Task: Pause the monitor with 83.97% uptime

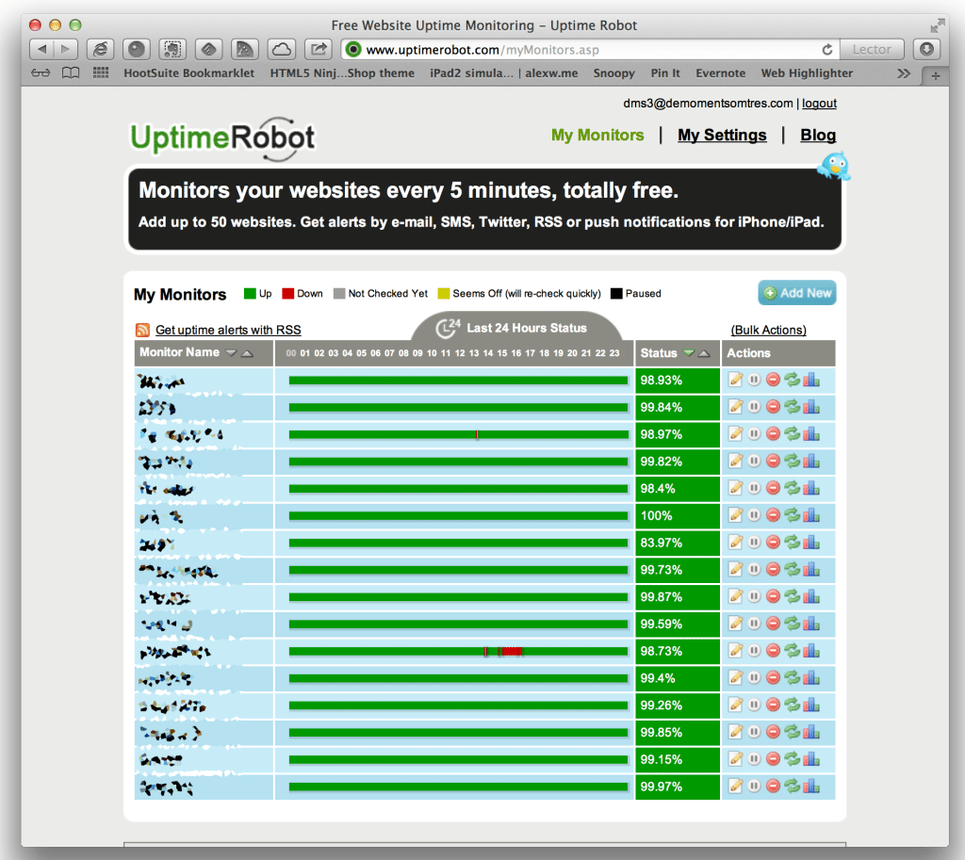Action: tap(755, 543)
